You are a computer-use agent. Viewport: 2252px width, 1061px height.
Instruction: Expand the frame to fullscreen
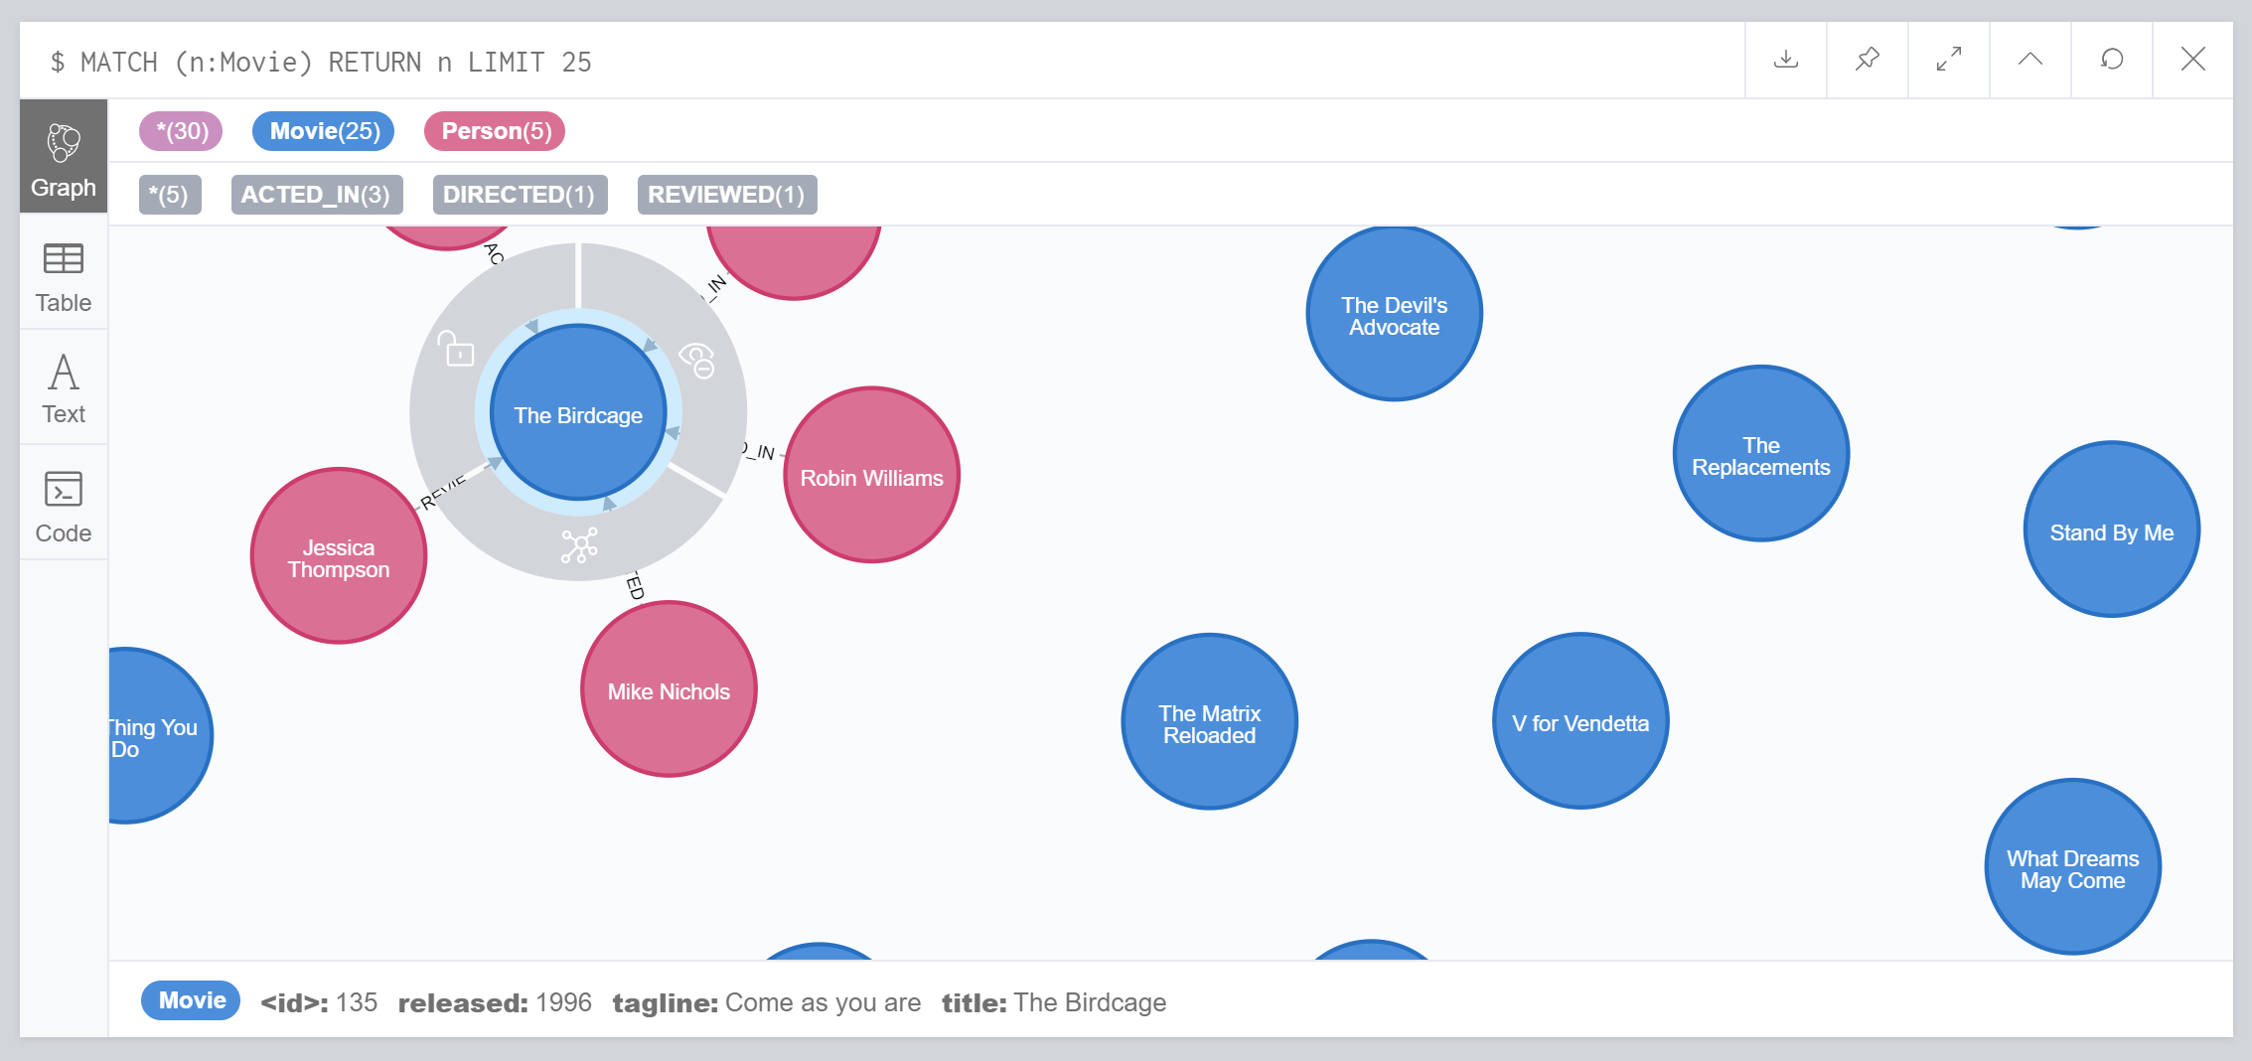click(1948, 60)
